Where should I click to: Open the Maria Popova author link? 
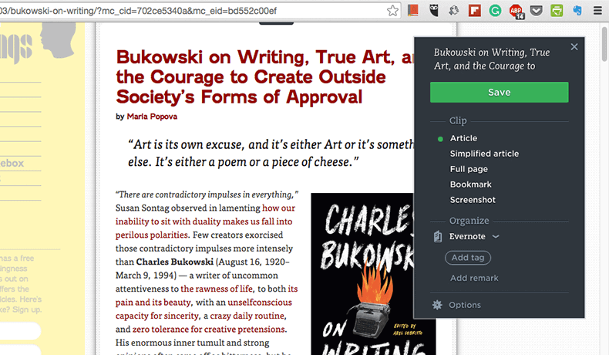pyautogui.click(x=152, y=117)
